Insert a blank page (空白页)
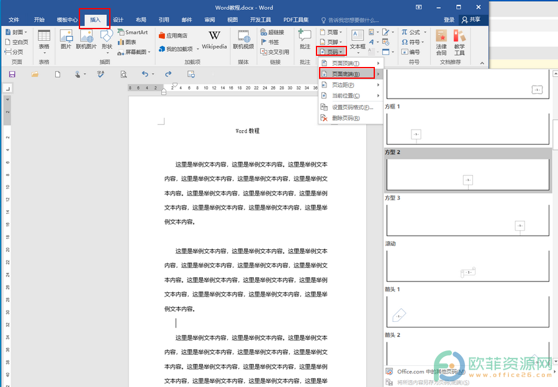The image size is (558, 387). pos(16,42)
